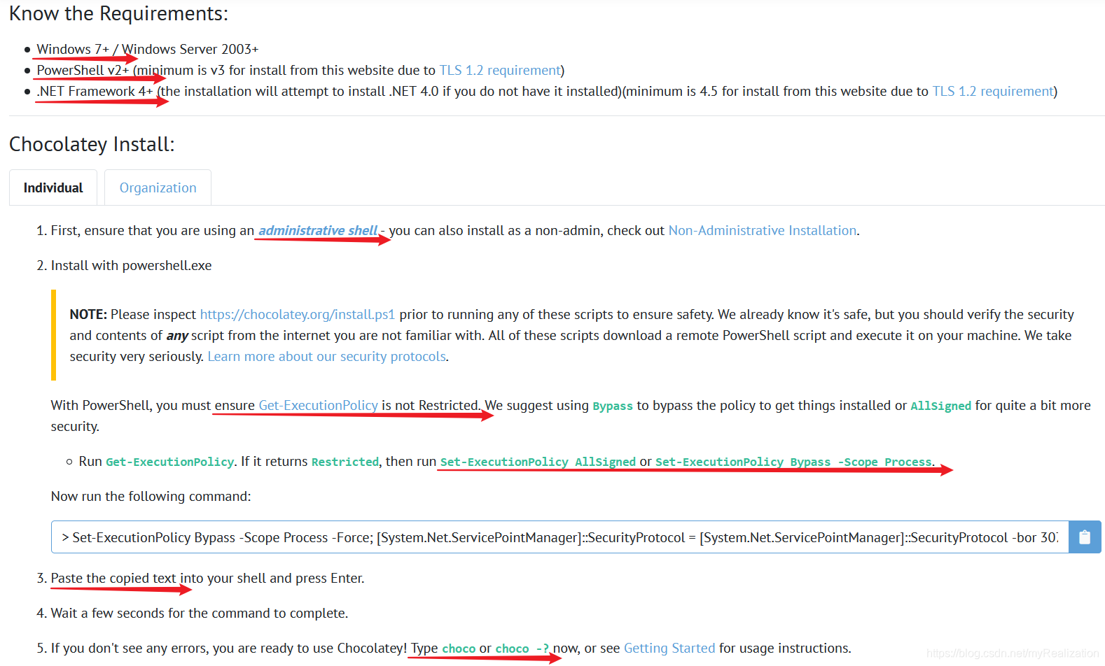1105x666 pixels.
Task: Click the NOTE: label in warning box
Action: coord(88,314)
